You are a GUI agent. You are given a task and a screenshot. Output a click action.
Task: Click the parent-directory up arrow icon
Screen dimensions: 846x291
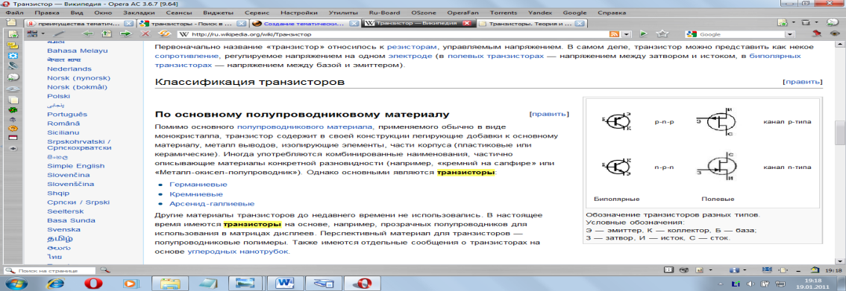point(107,34)
